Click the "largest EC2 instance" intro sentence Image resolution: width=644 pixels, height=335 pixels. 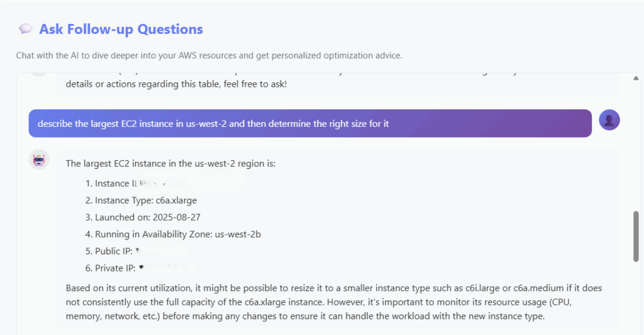(170, 163)
